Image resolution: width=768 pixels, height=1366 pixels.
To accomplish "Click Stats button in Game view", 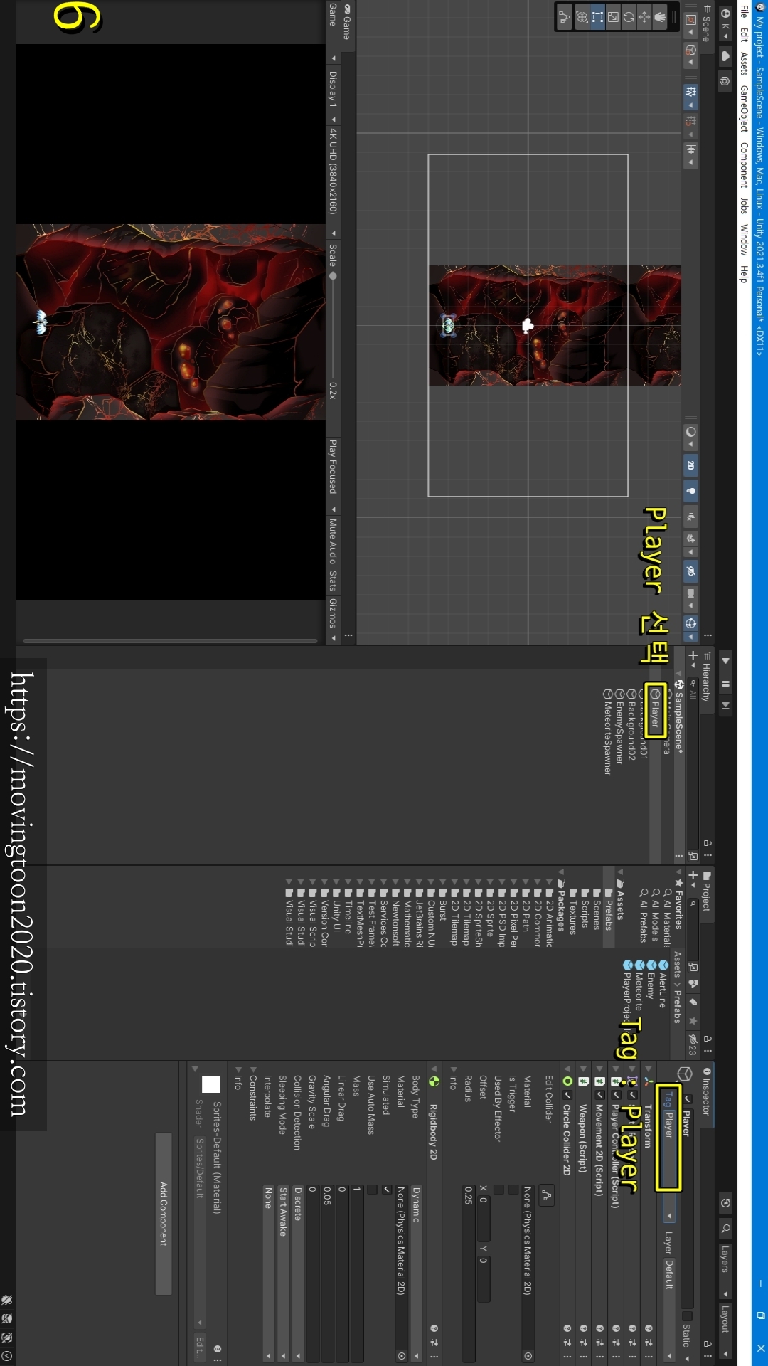I will click(x=333, y=580).
